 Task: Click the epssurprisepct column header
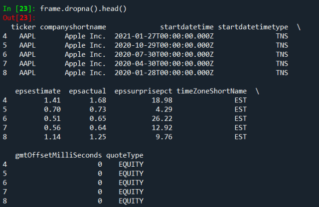[x=143, y=91]
